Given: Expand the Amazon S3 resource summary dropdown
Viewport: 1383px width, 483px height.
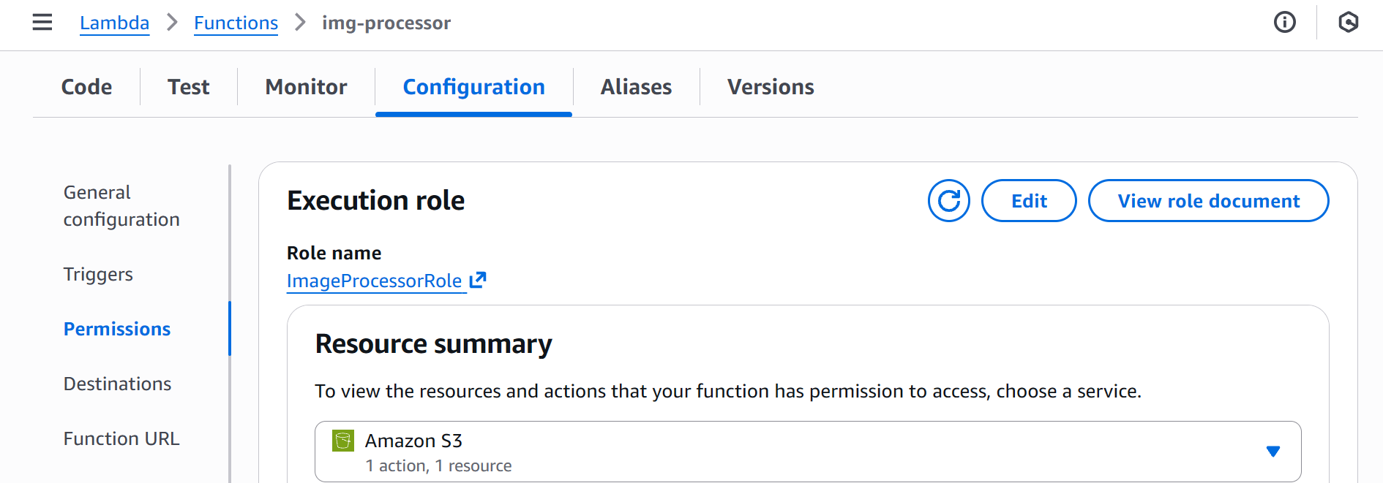Looking at the screenshot, I should pyautogui.click(x=1273, y=452).
